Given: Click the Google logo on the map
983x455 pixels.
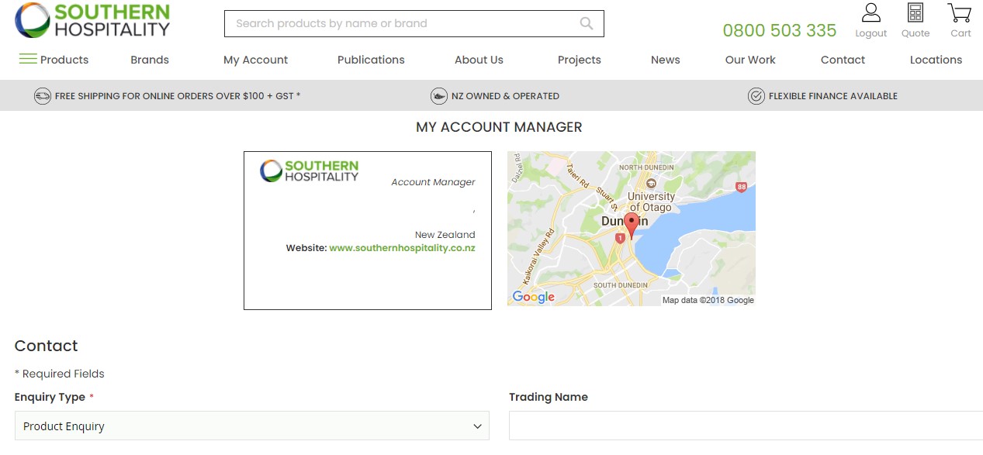Looking at the screenshot, I should tap(534, 297).
